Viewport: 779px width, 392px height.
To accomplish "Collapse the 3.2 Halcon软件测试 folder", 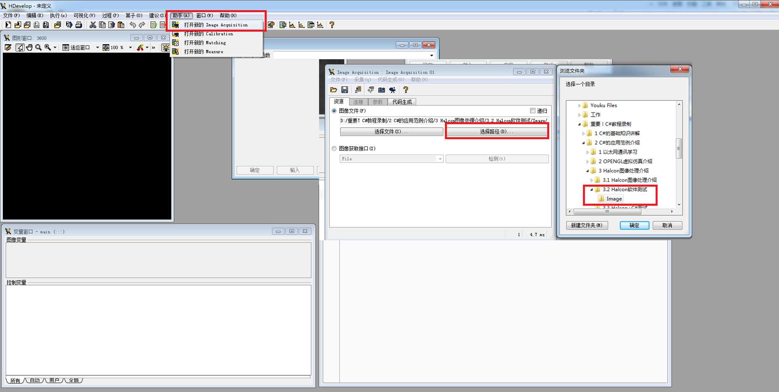I will [592, 190].
